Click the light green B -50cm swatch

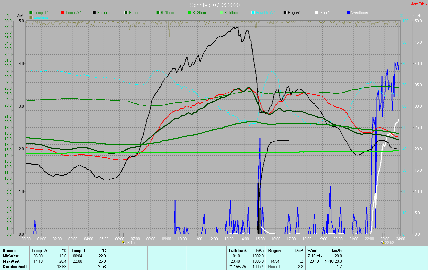221,13
